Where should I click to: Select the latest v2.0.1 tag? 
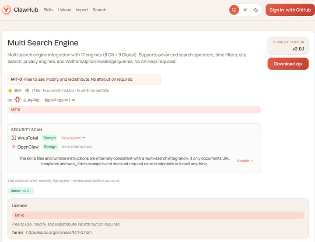21,191
